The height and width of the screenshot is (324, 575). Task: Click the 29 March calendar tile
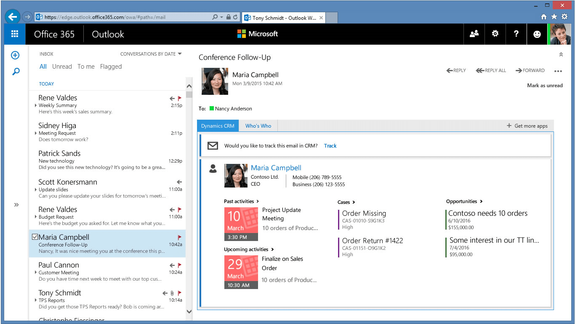tap(241, 272)
